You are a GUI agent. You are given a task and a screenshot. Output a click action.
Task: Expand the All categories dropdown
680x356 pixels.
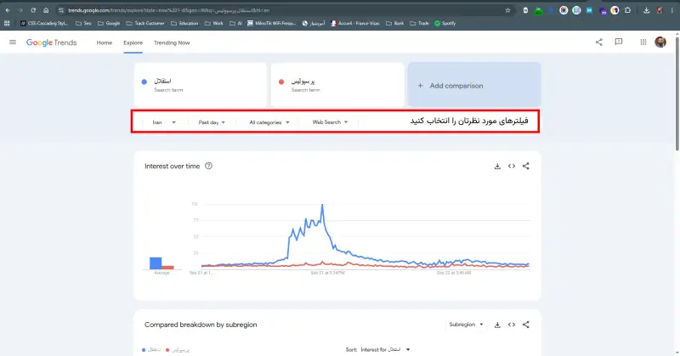tap(269, 122)
